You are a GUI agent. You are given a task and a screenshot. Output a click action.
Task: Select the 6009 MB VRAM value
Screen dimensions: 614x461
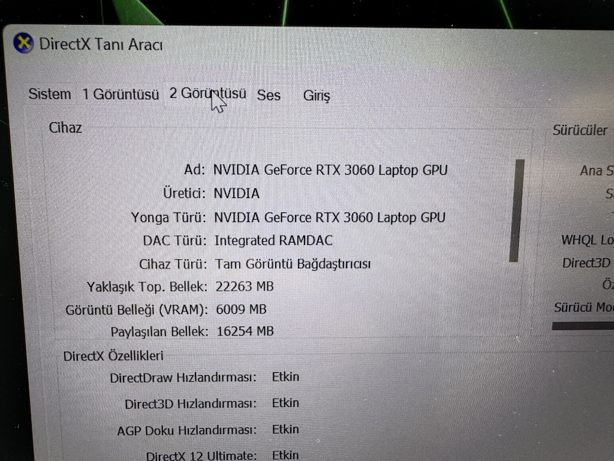pyautogui.click(x=241, y=309)
